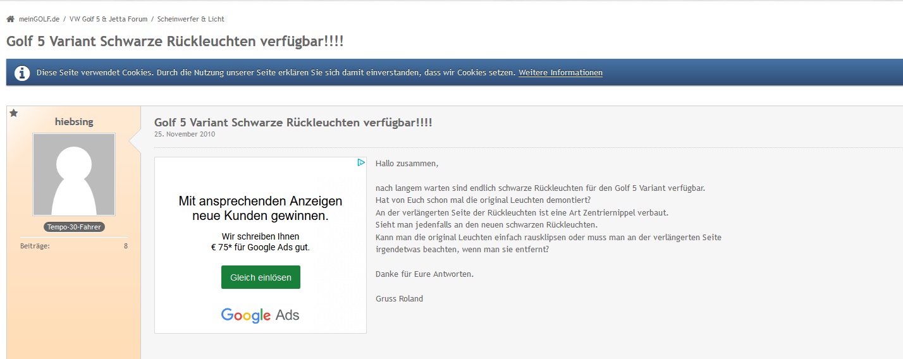
Task: Open the hiebsing user profile name
Action: click(x=74, y=122)
